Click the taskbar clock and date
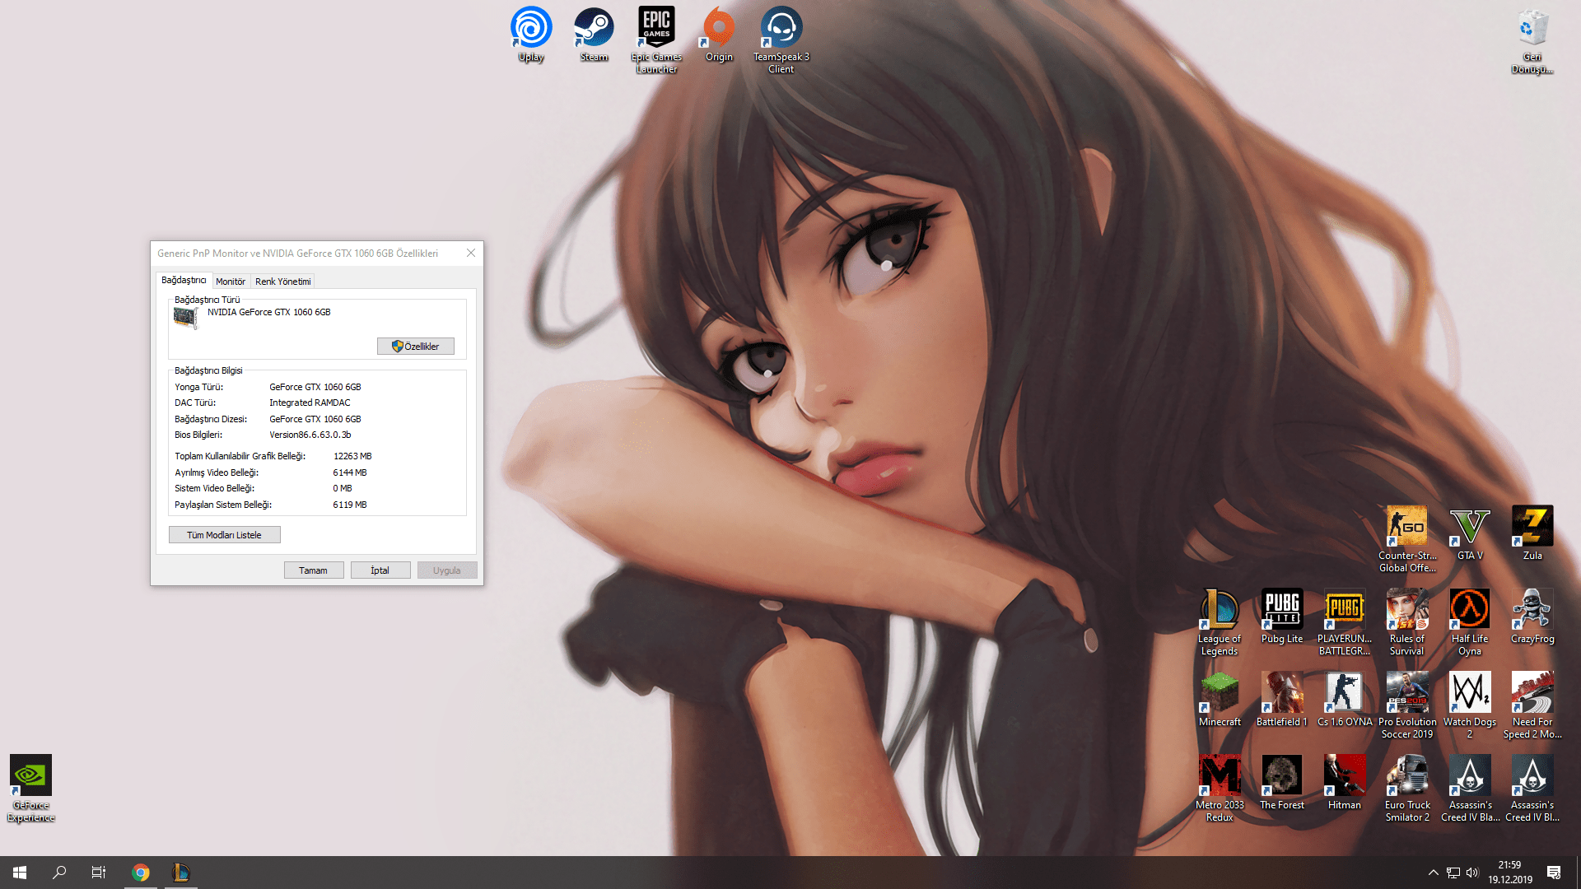This screenshot has width=1581, height=889. point(1509,873)
